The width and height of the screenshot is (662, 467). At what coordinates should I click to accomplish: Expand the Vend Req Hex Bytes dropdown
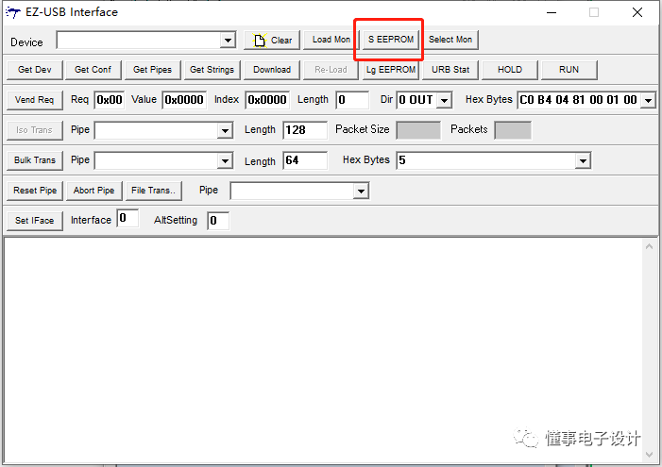648,100
